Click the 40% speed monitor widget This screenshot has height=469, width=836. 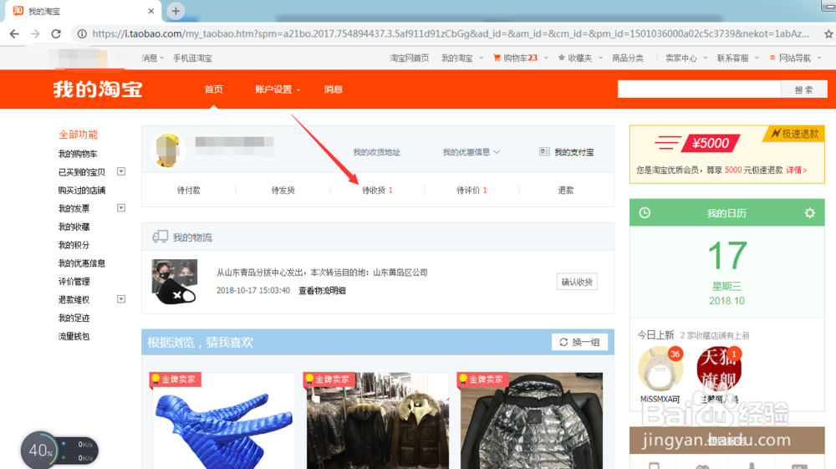[59, 451]
